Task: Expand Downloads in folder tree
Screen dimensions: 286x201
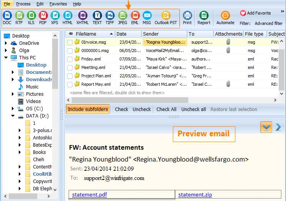Action: pyautogui.click(x=13, y=80)
